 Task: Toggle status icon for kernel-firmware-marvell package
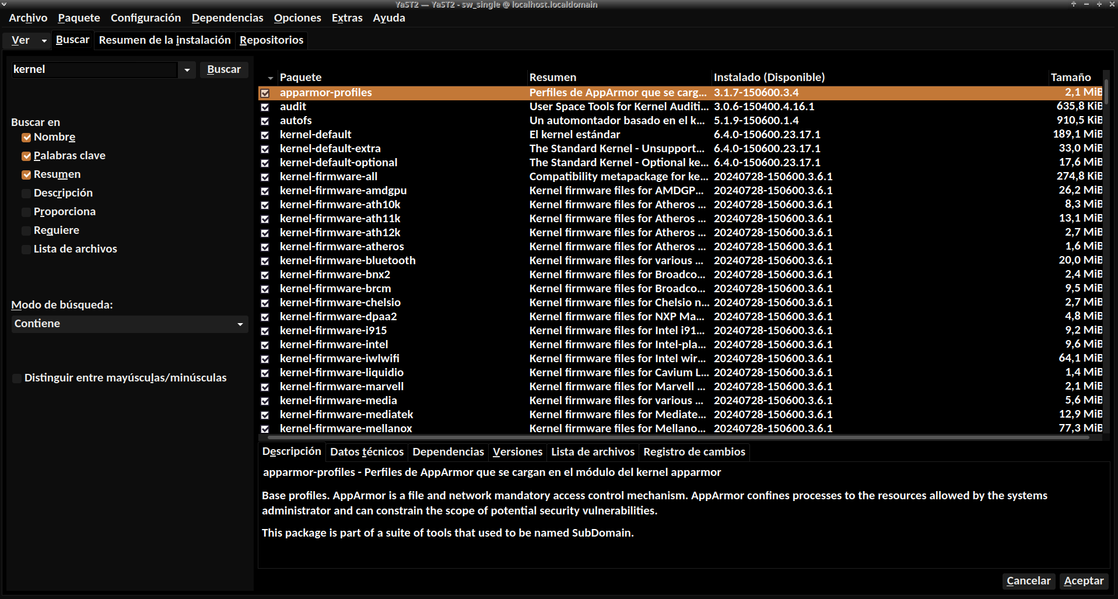pyautogui.click(x=265, y=387)
